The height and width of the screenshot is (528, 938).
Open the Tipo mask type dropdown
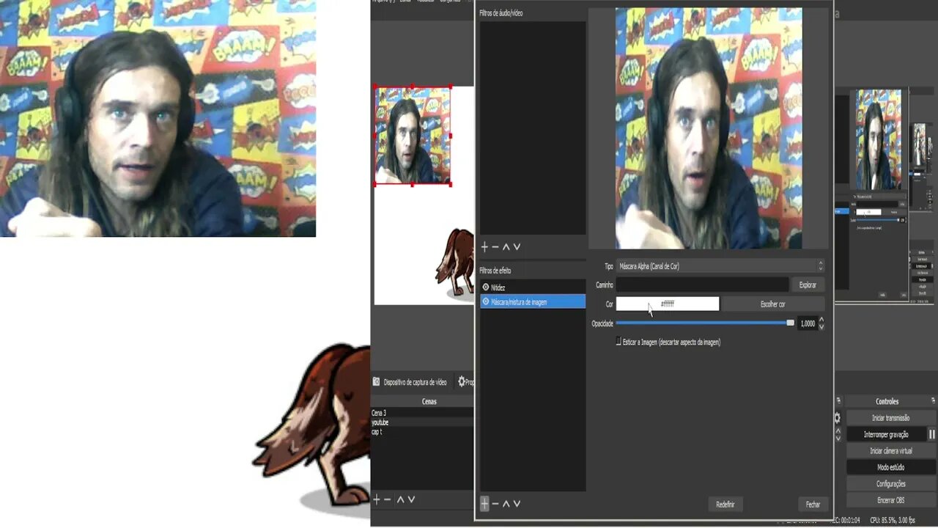[720, 266]
